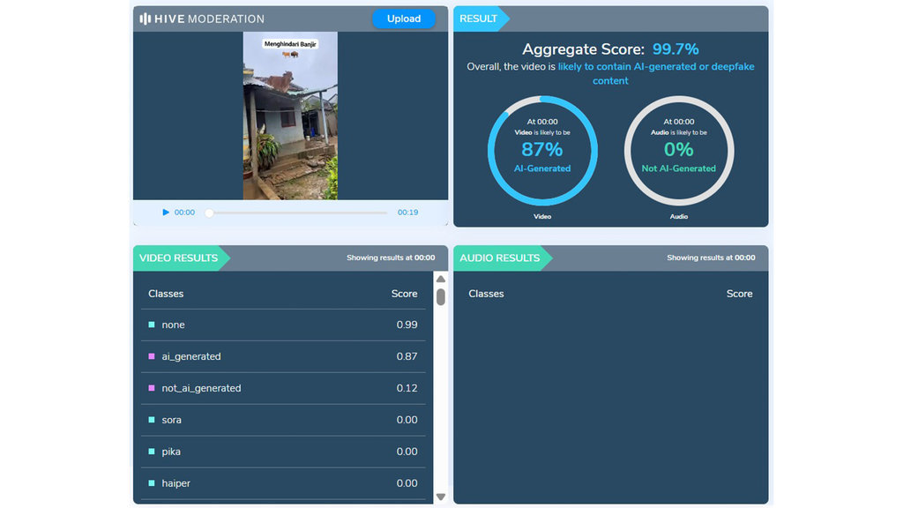Screen dimensions: 903x508
Task: Click the video preview thumbnail
Action: click(290, 116)
